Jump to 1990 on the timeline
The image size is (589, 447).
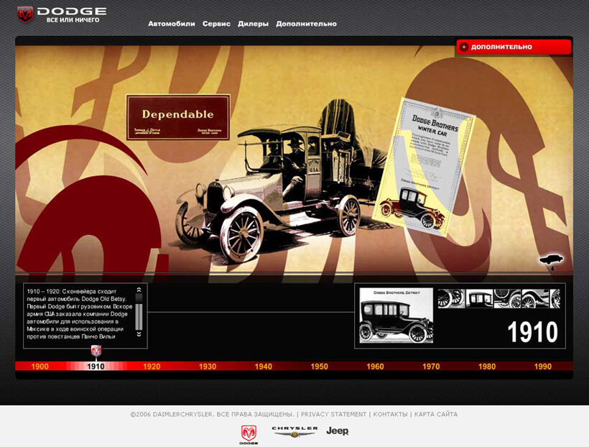tap(543, 367)
